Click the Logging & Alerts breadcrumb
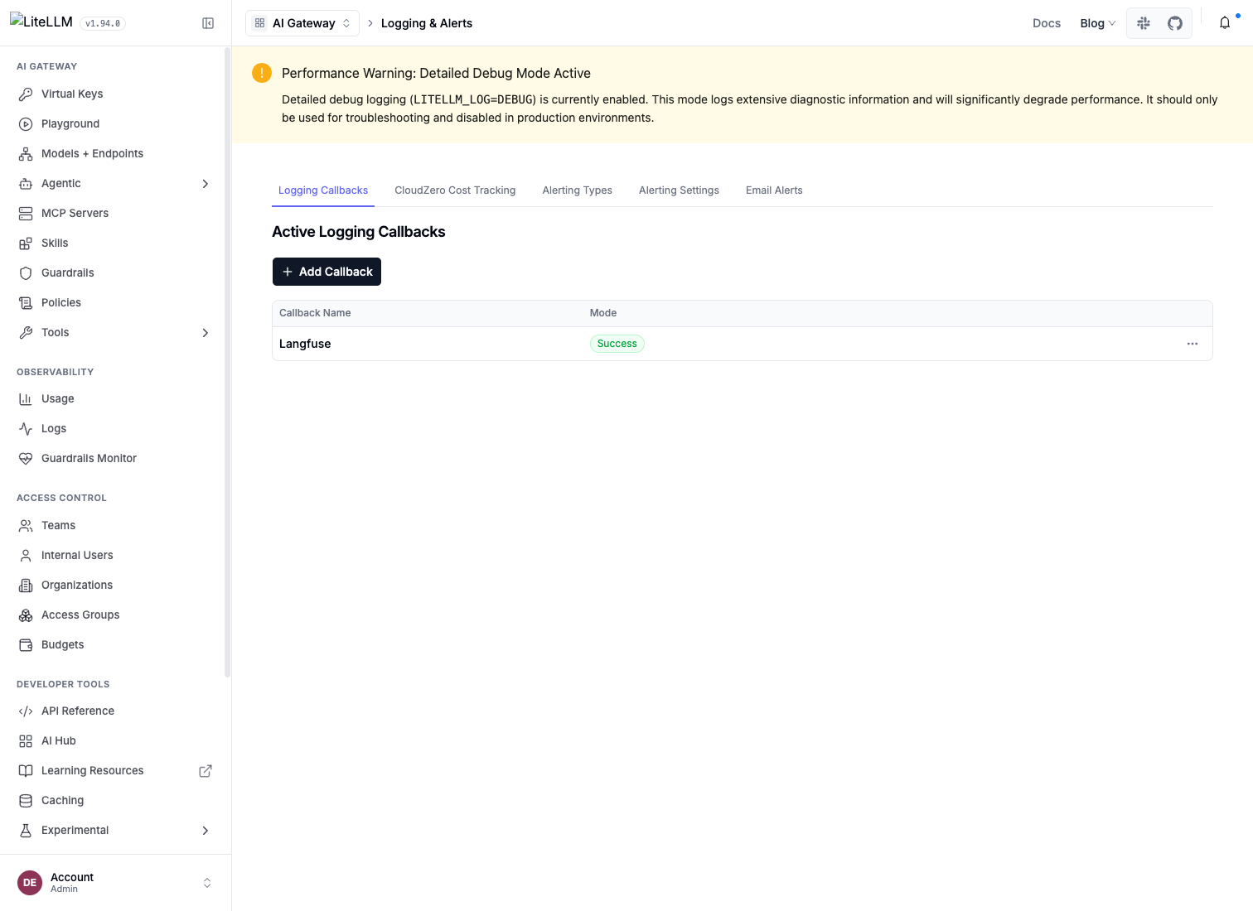Image resolution: width=1253 pixels, height=911 pixels. pyautogui.click(x=427, y=23)
